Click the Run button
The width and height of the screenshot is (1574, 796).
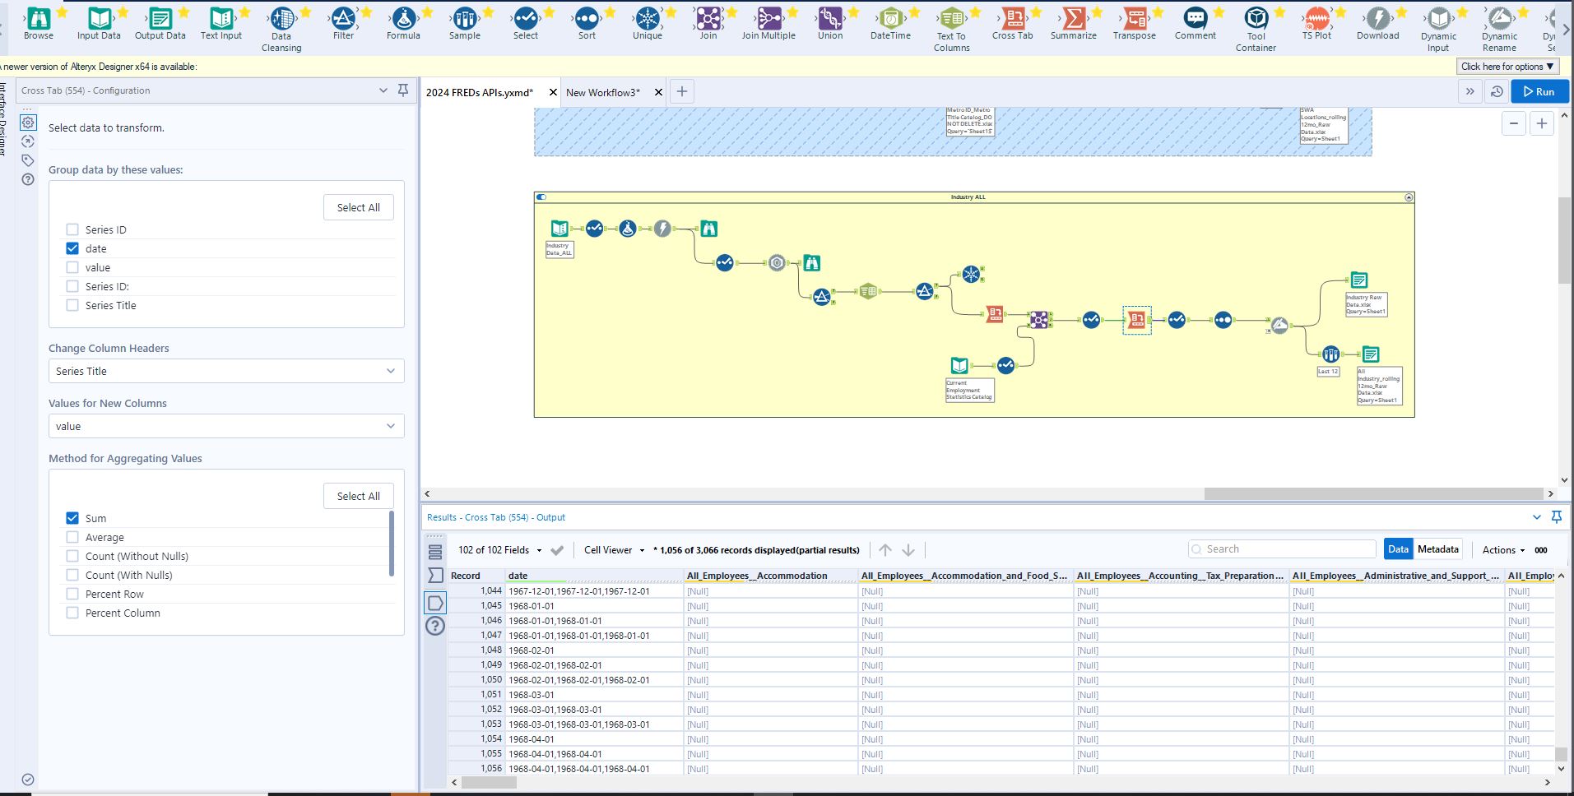(1539, 91)
